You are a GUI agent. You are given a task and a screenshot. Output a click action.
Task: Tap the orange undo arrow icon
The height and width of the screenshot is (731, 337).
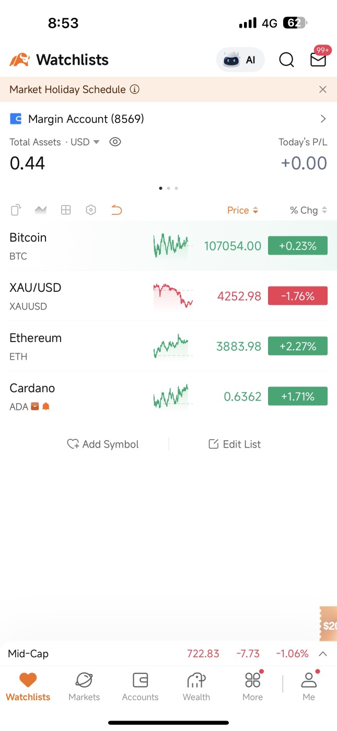(x=117, y=210)
